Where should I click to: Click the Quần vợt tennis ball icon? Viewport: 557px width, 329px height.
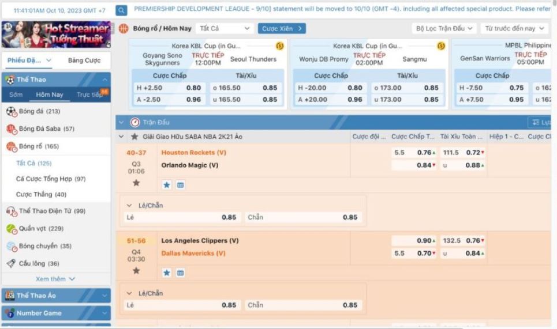pos(12,229)
